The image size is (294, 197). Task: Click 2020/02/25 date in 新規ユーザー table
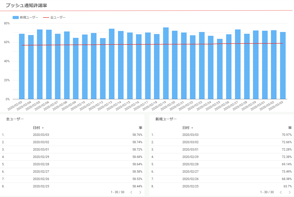[190, 186]
